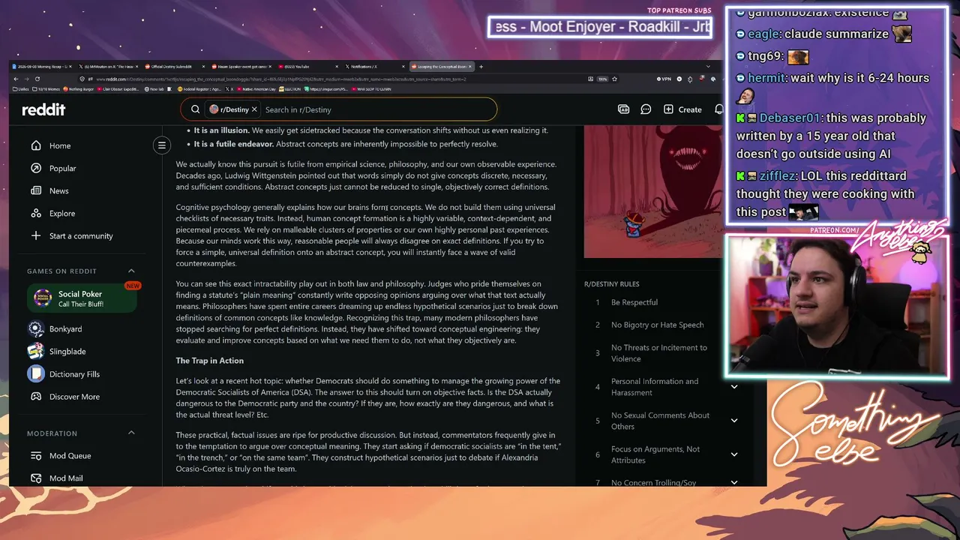Screen dimensions: 960x540
Task: Remove the r/Destiny search filter chip
Action: tap(254, 109)
